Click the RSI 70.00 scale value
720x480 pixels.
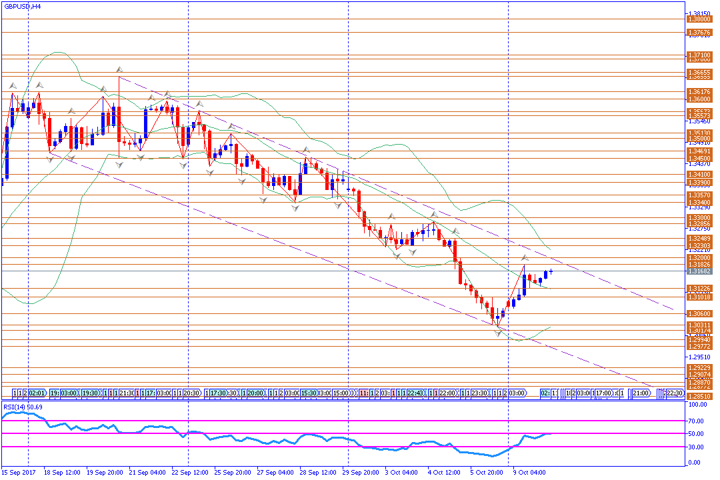pyautogui.click(x=697, y=421)
